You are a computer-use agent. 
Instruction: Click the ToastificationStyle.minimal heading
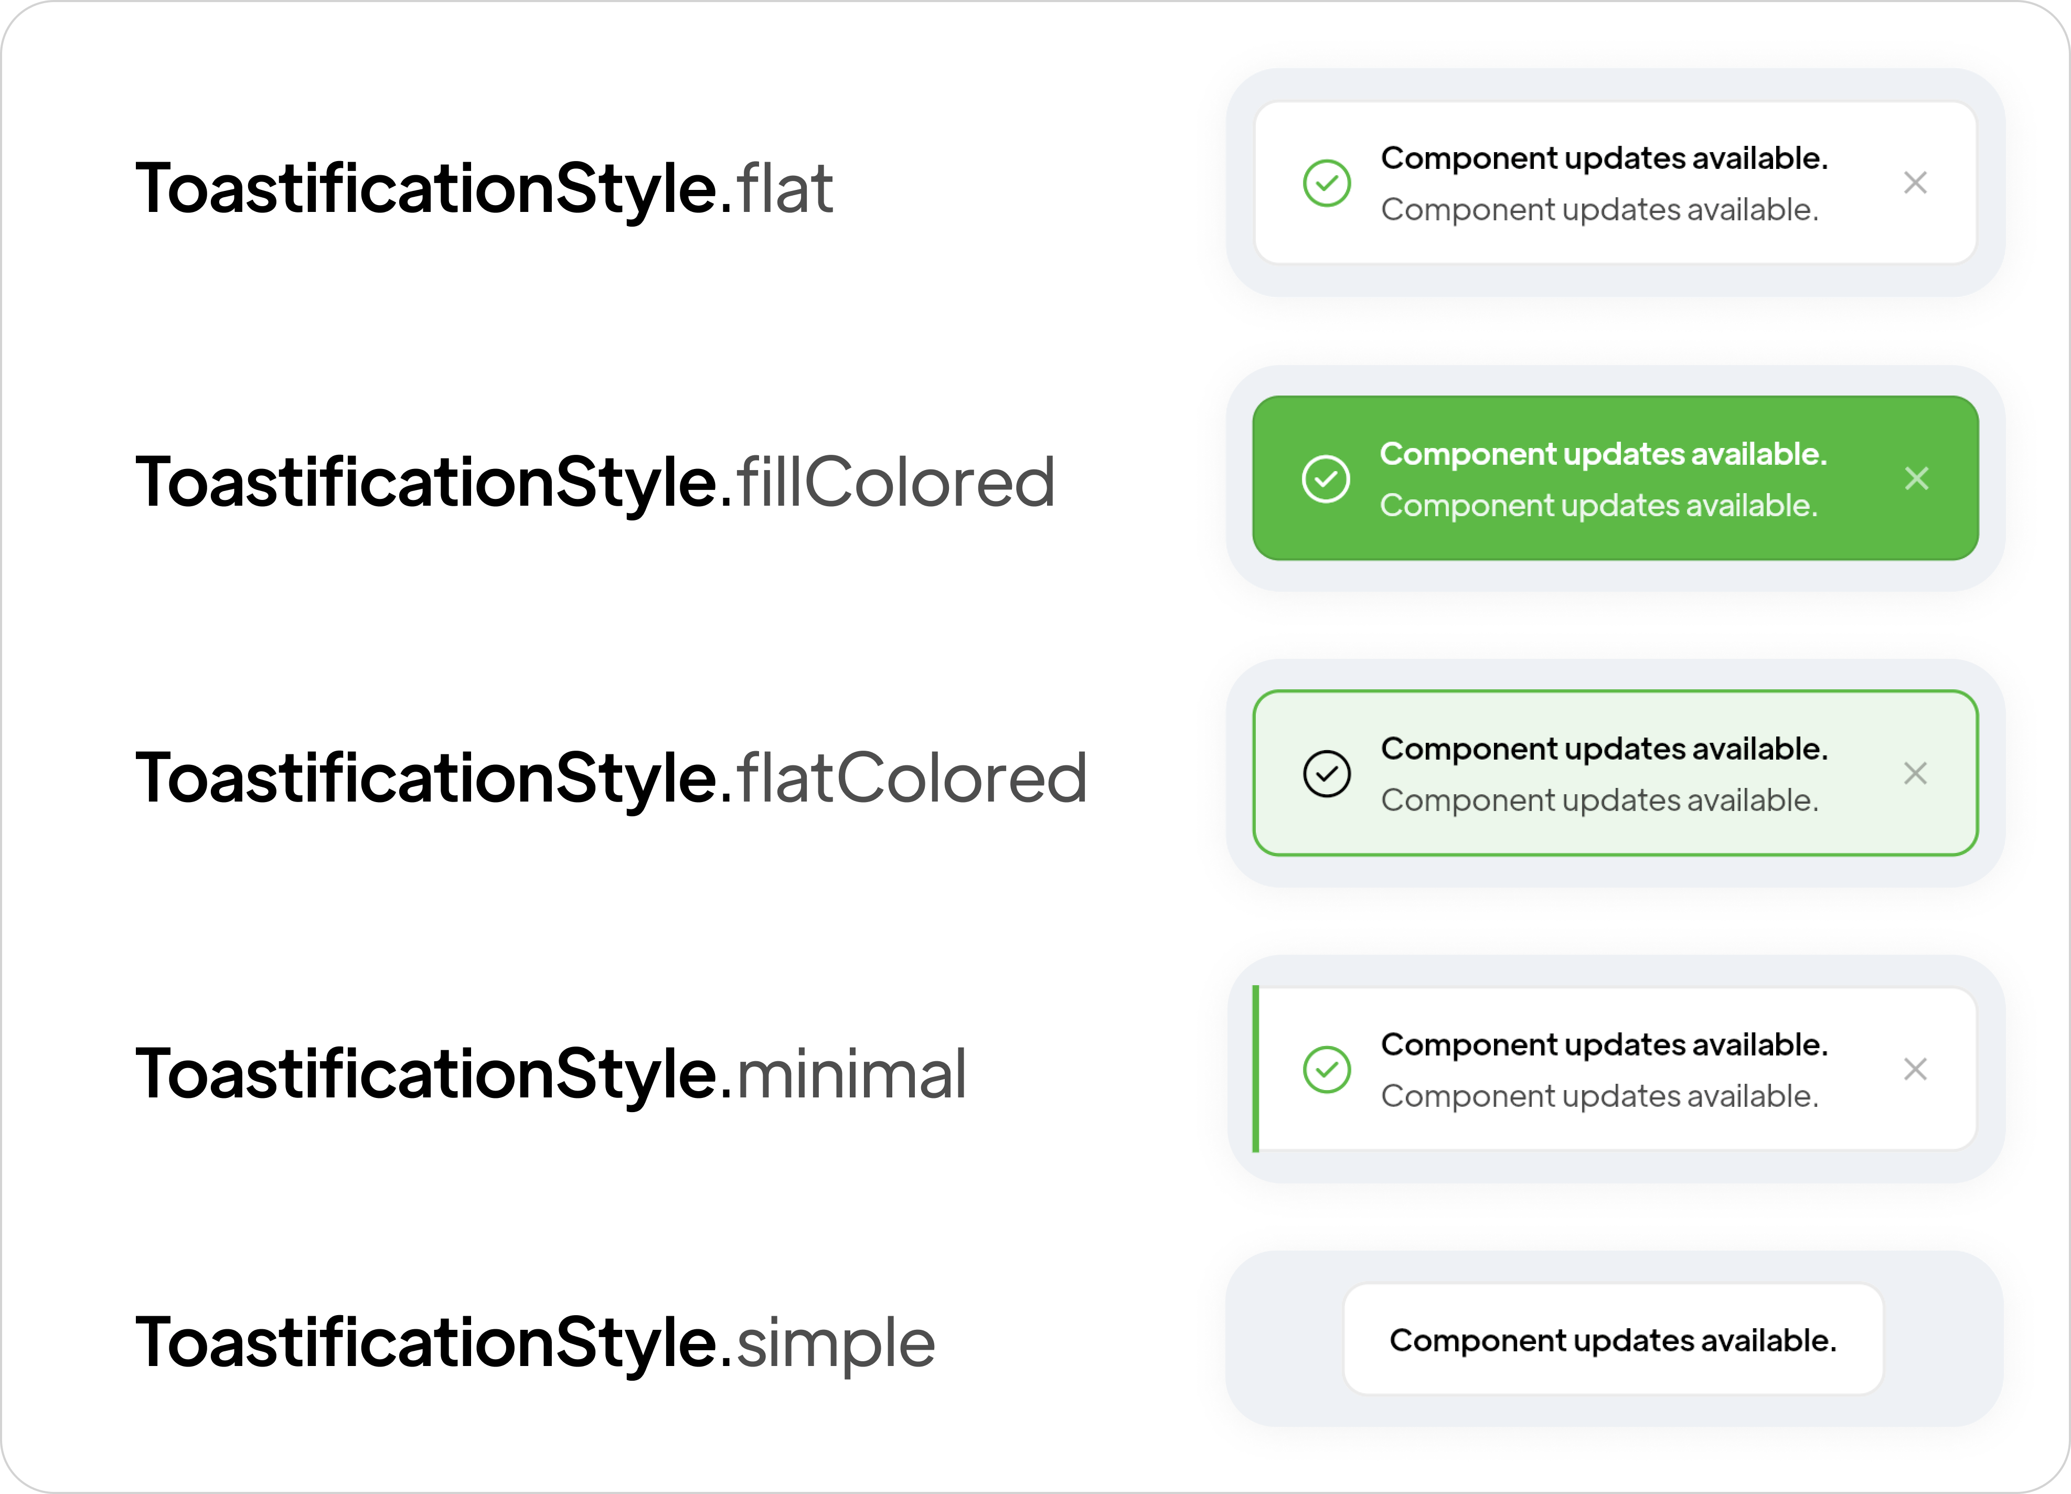coord(551,1074)
